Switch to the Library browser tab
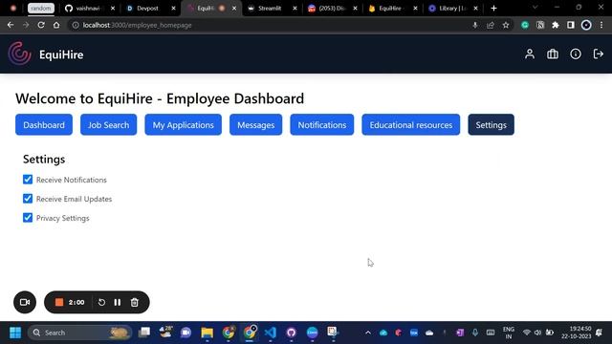612x344 pixels. click(x=452, y=9)
